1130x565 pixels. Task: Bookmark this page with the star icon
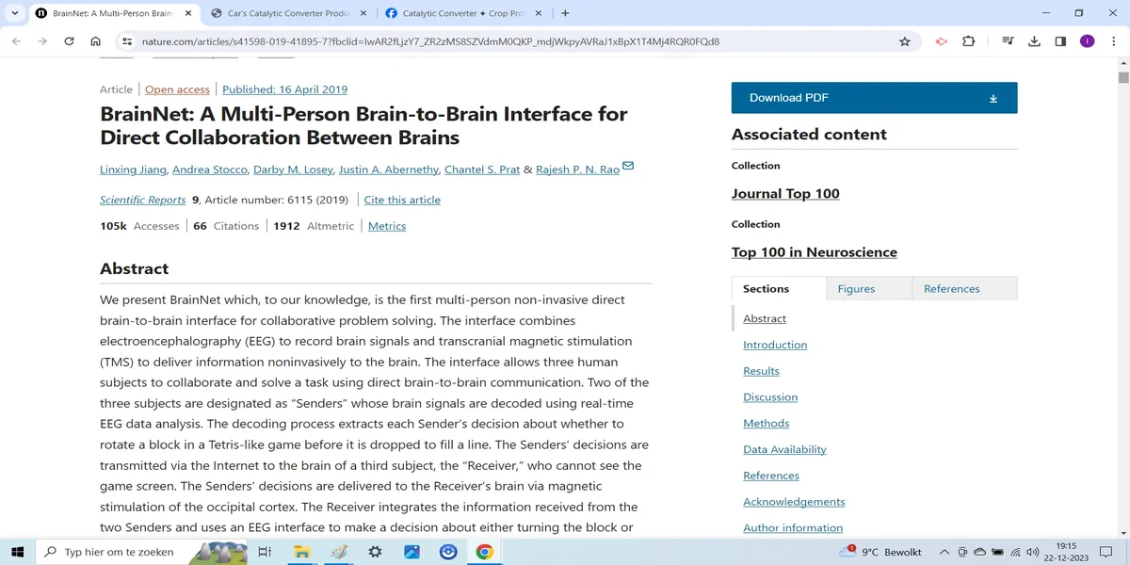point(905,41)
